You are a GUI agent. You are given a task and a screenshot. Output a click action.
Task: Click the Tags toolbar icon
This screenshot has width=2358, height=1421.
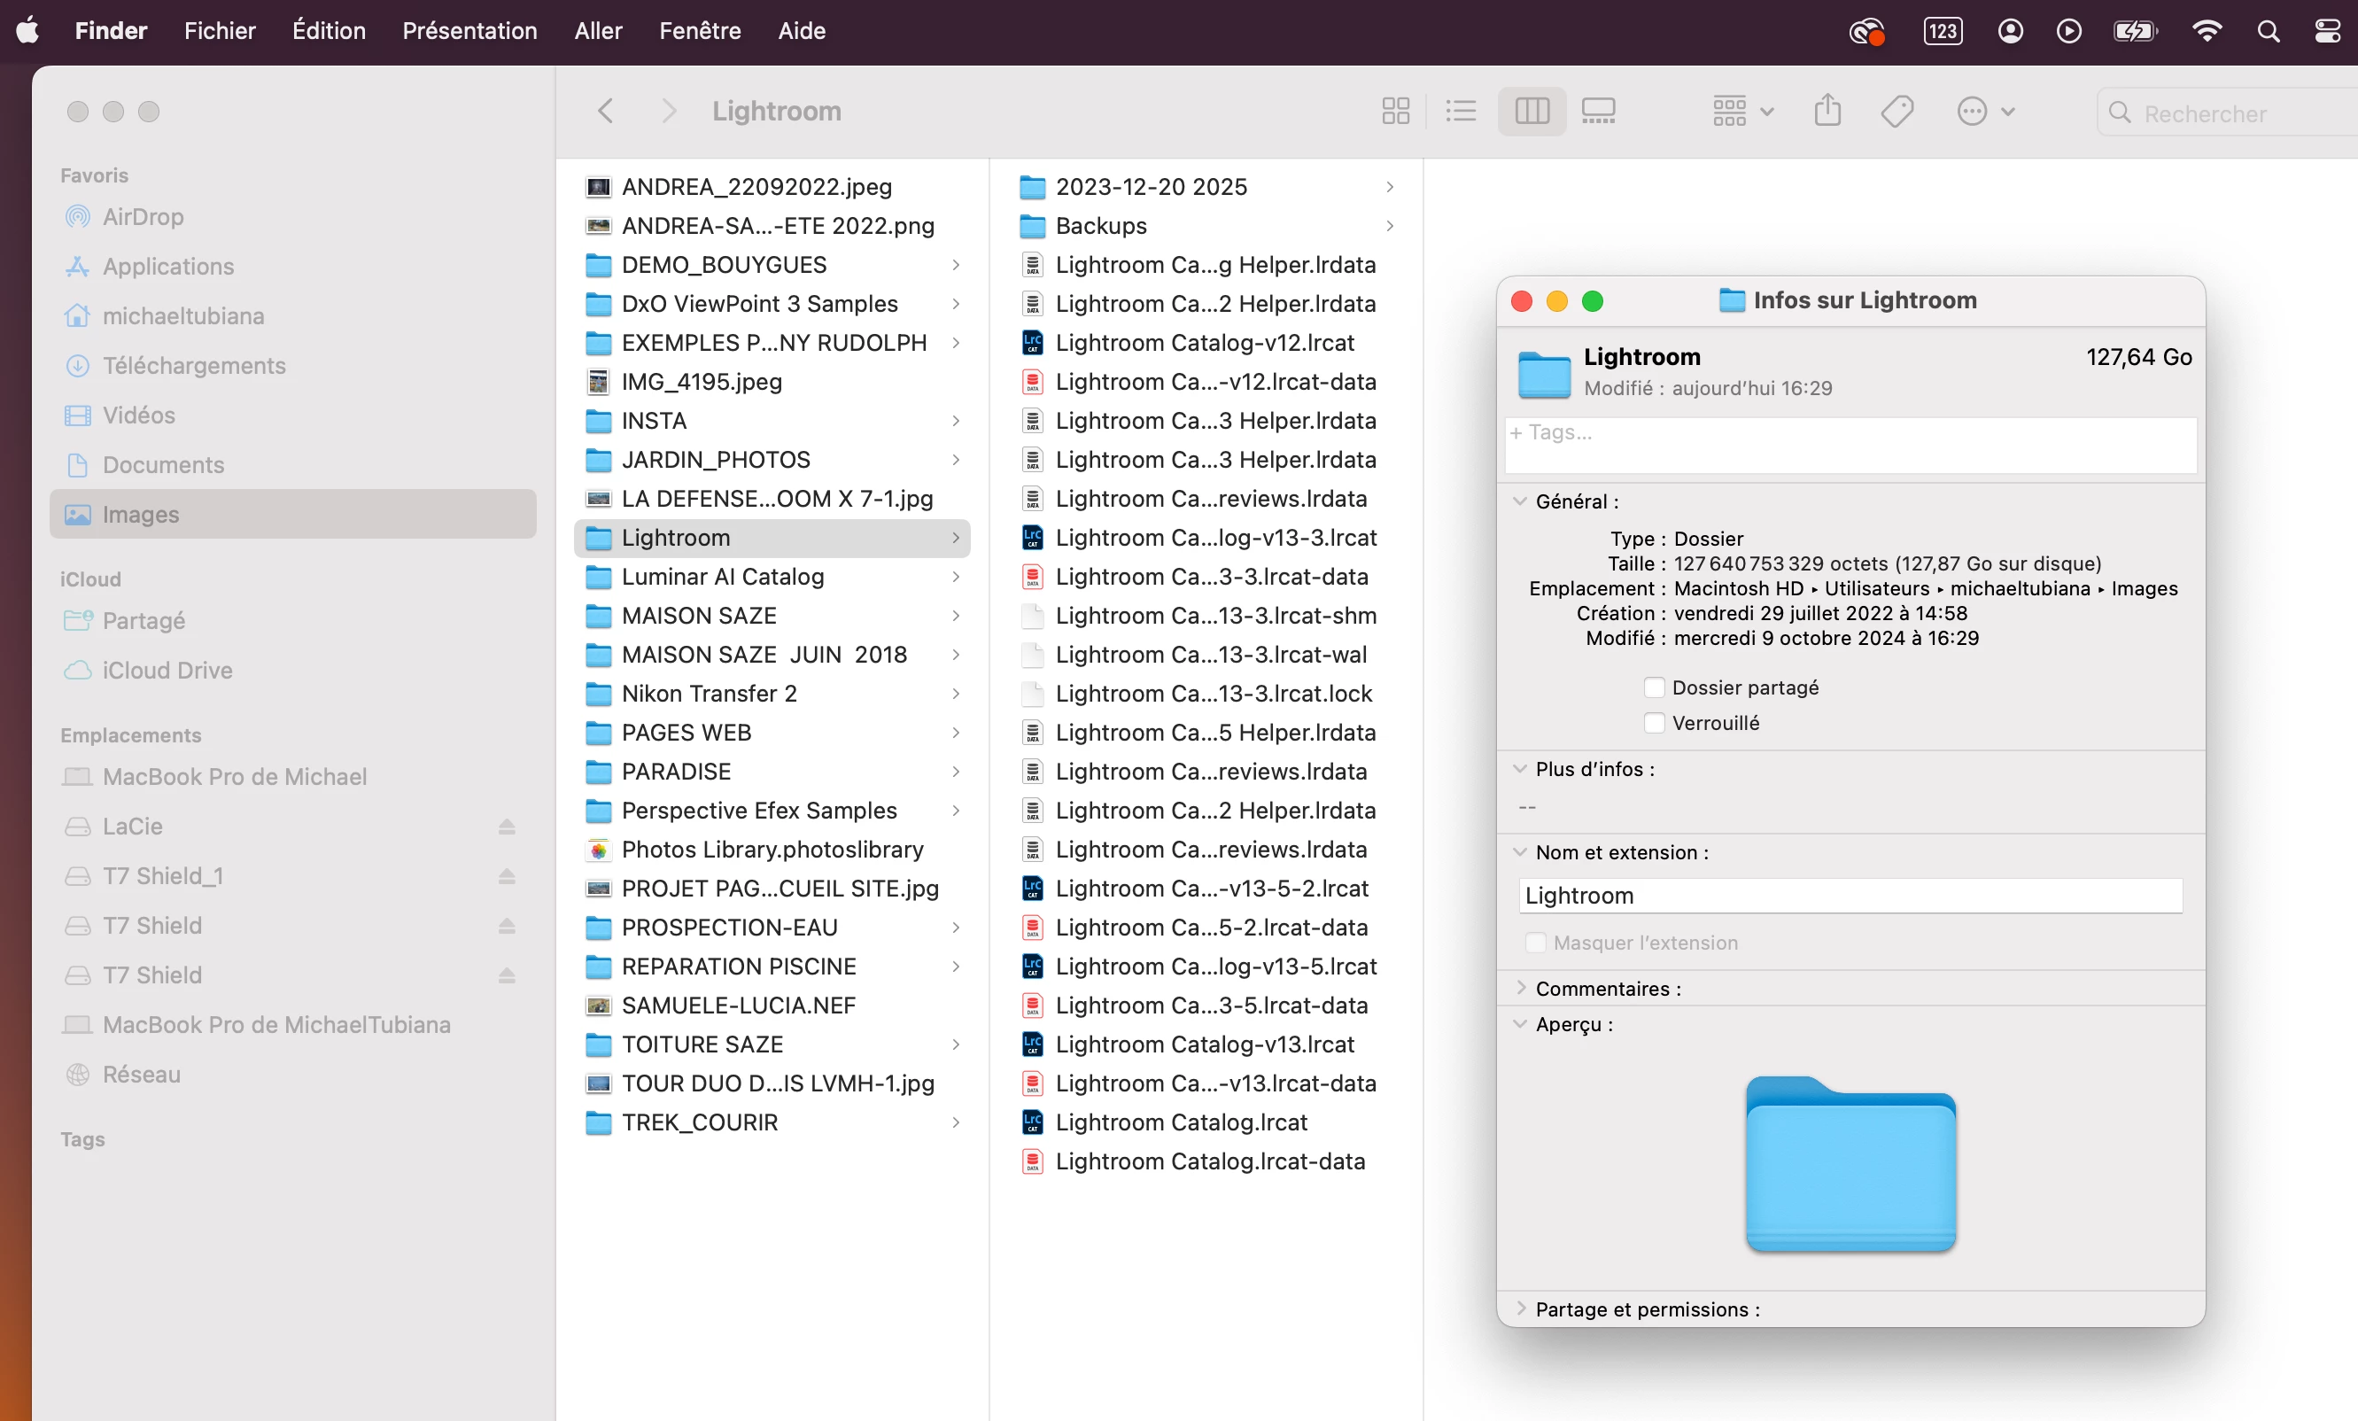tap(1896, 111)
